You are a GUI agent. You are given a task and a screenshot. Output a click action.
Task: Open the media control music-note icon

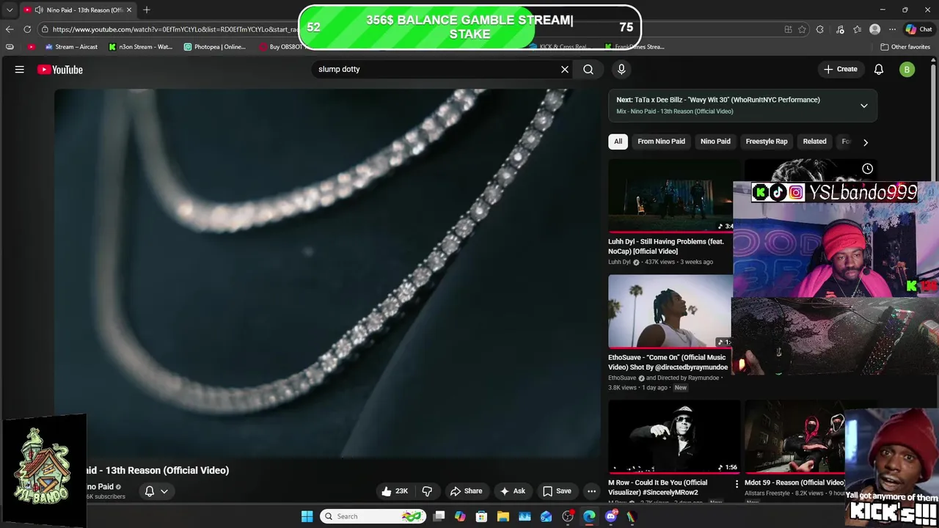tap(839, 29)
